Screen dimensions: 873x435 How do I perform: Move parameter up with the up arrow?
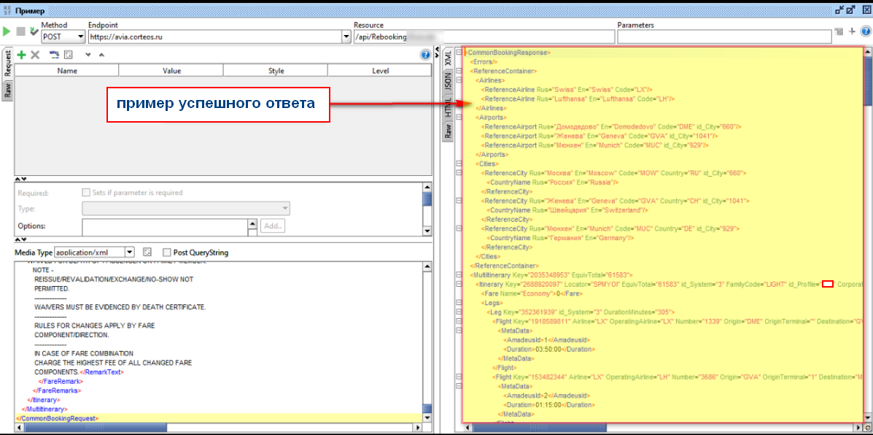101,55
